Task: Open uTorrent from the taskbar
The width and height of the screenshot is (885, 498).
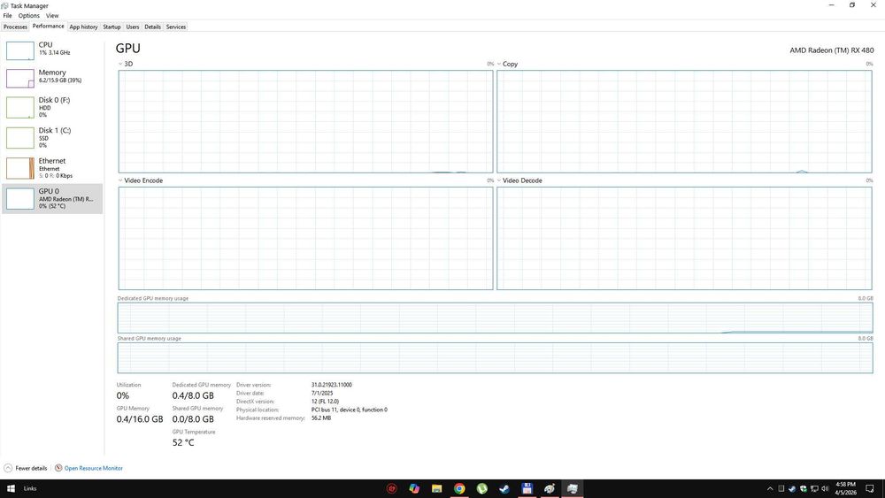Action: pos(482,488)
